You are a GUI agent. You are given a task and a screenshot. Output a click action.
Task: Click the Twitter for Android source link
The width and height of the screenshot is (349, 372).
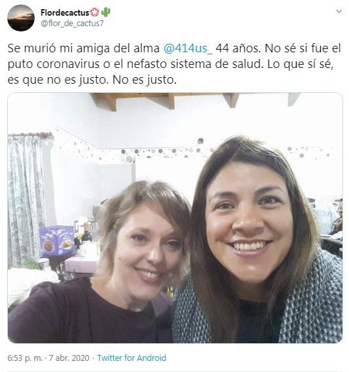coord(132,358)
